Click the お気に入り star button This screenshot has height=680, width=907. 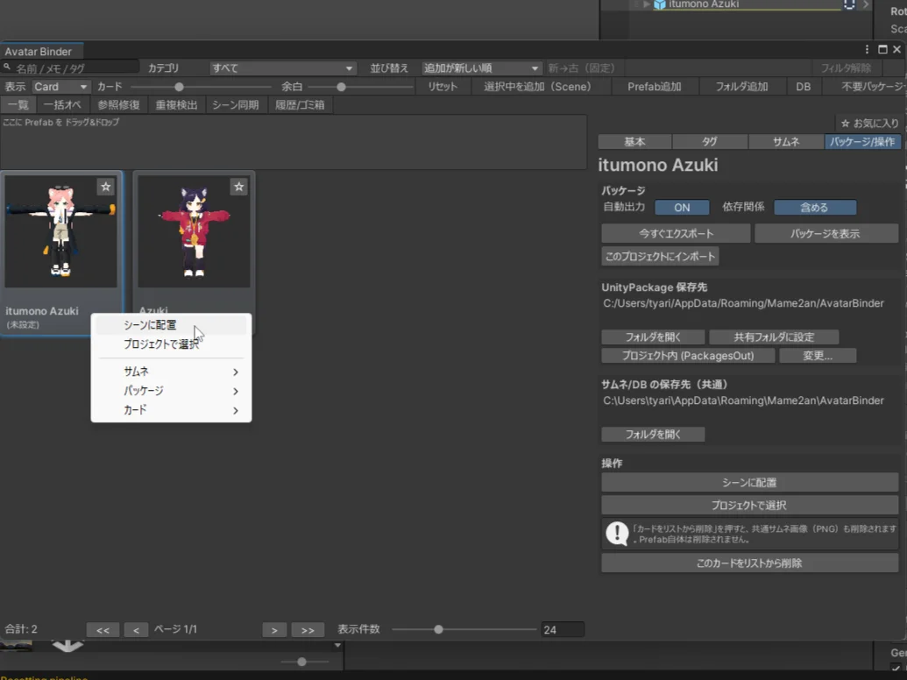[x=868, y=124]
